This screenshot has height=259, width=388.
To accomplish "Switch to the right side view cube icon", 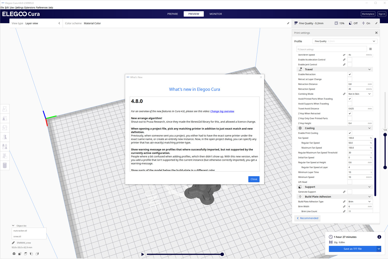I will 37,254.
